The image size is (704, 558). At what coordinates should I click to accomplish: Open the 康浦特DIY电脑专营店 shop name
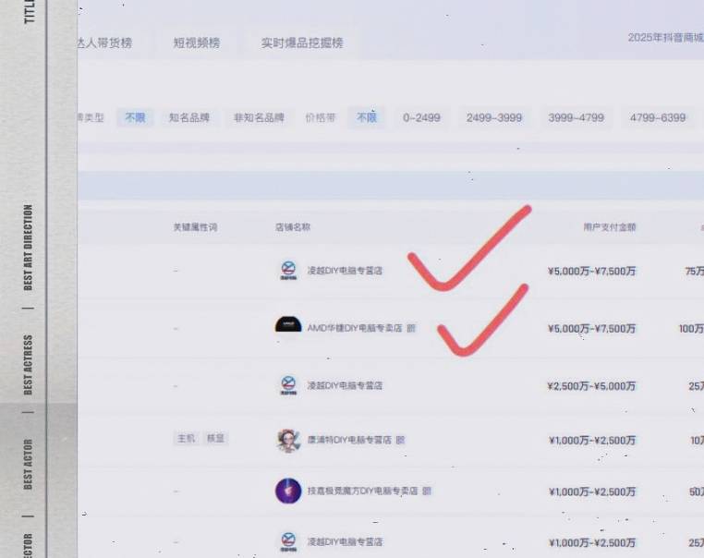click(x=350, y=440)
